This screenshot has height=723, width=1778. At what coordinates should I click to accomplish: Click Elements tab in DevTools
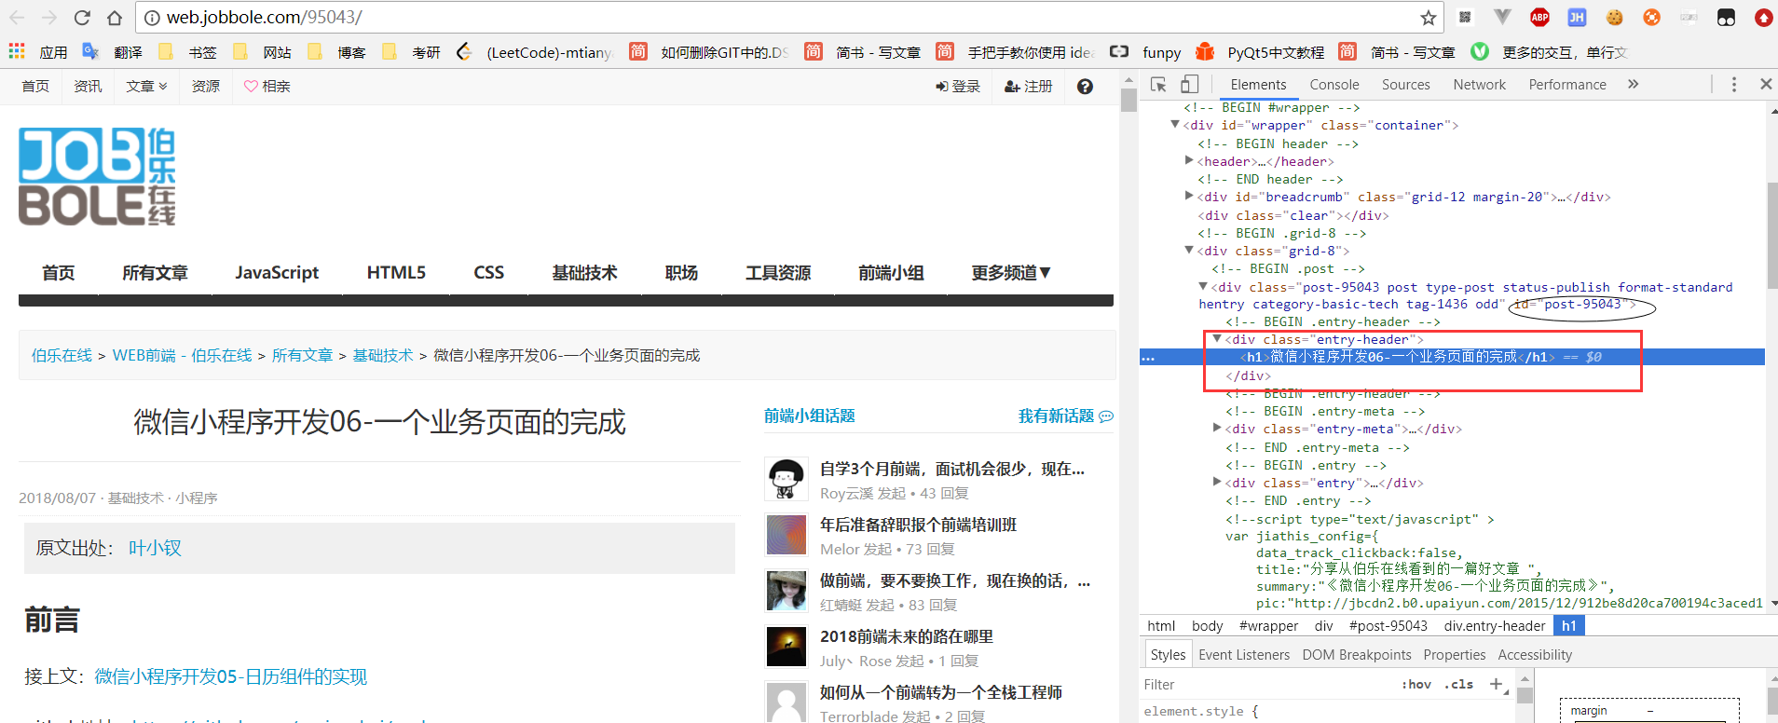click(x=1258, y=84)
